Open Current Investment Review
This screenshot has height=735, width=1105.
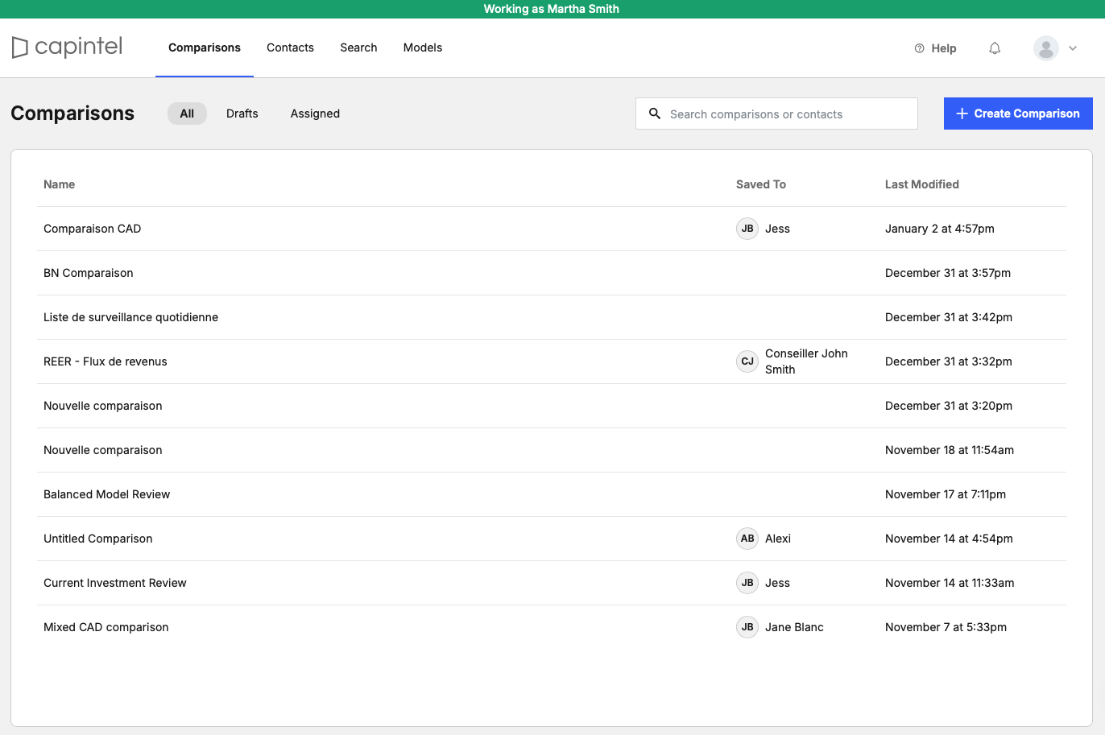(x=552, y=583)
